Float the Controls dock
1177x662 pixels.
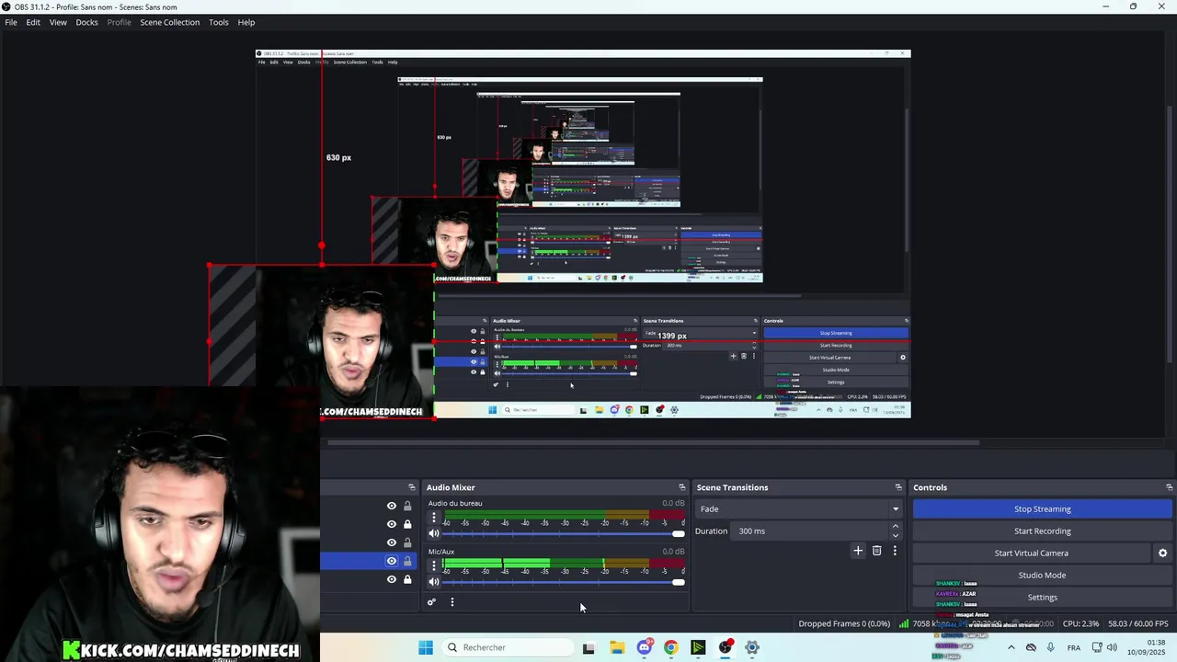click(x=1169, y=487)
